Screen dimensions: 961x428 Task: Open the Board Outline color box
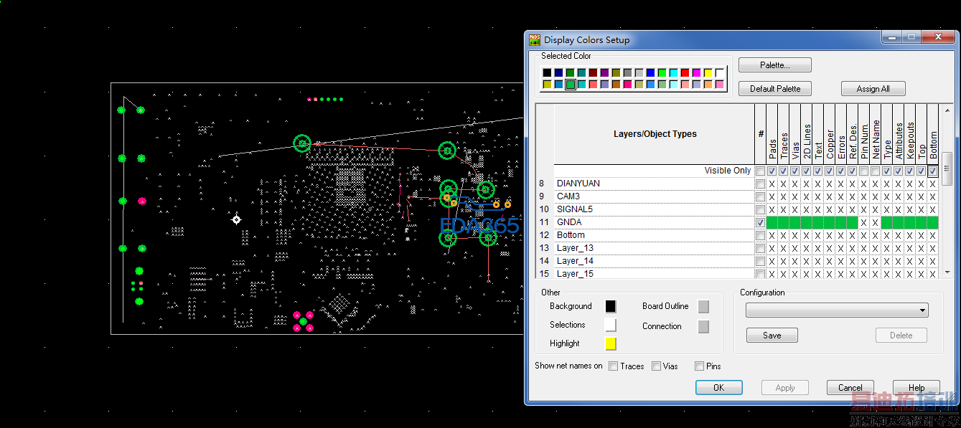pos(703,307)
